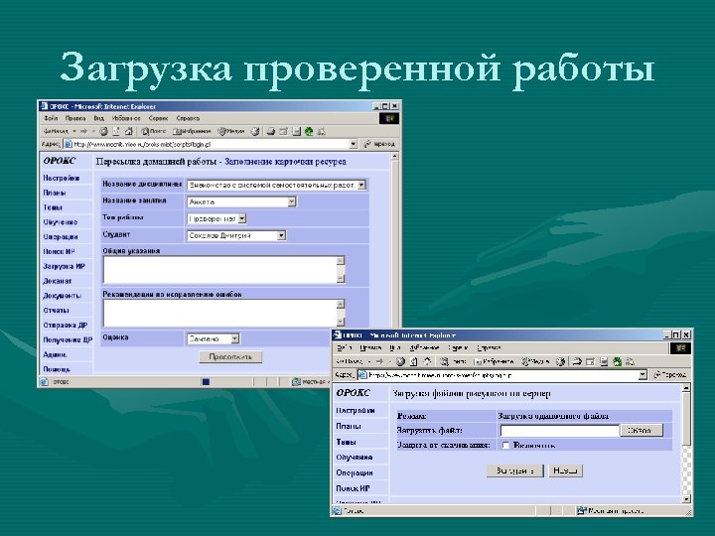Open Search in lower browser toolbar
Image resolution: width=715 pixels, height=536 pixels.
click(453, 361)
